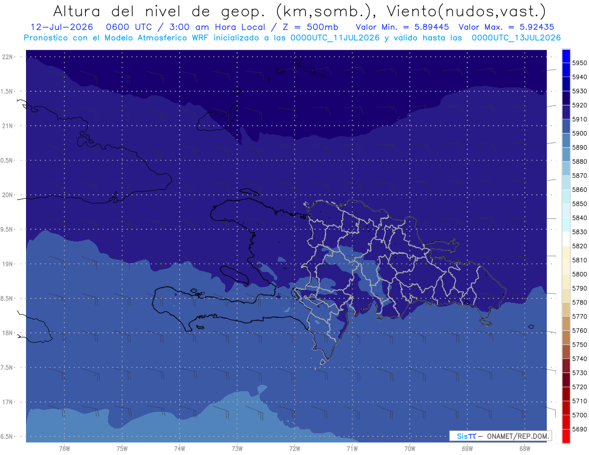The width and height of the screenshot is (589, 455).
Task: Click the "SisTT - ONAMET/REP.DOM." credit box
Action: click(500, 436)
